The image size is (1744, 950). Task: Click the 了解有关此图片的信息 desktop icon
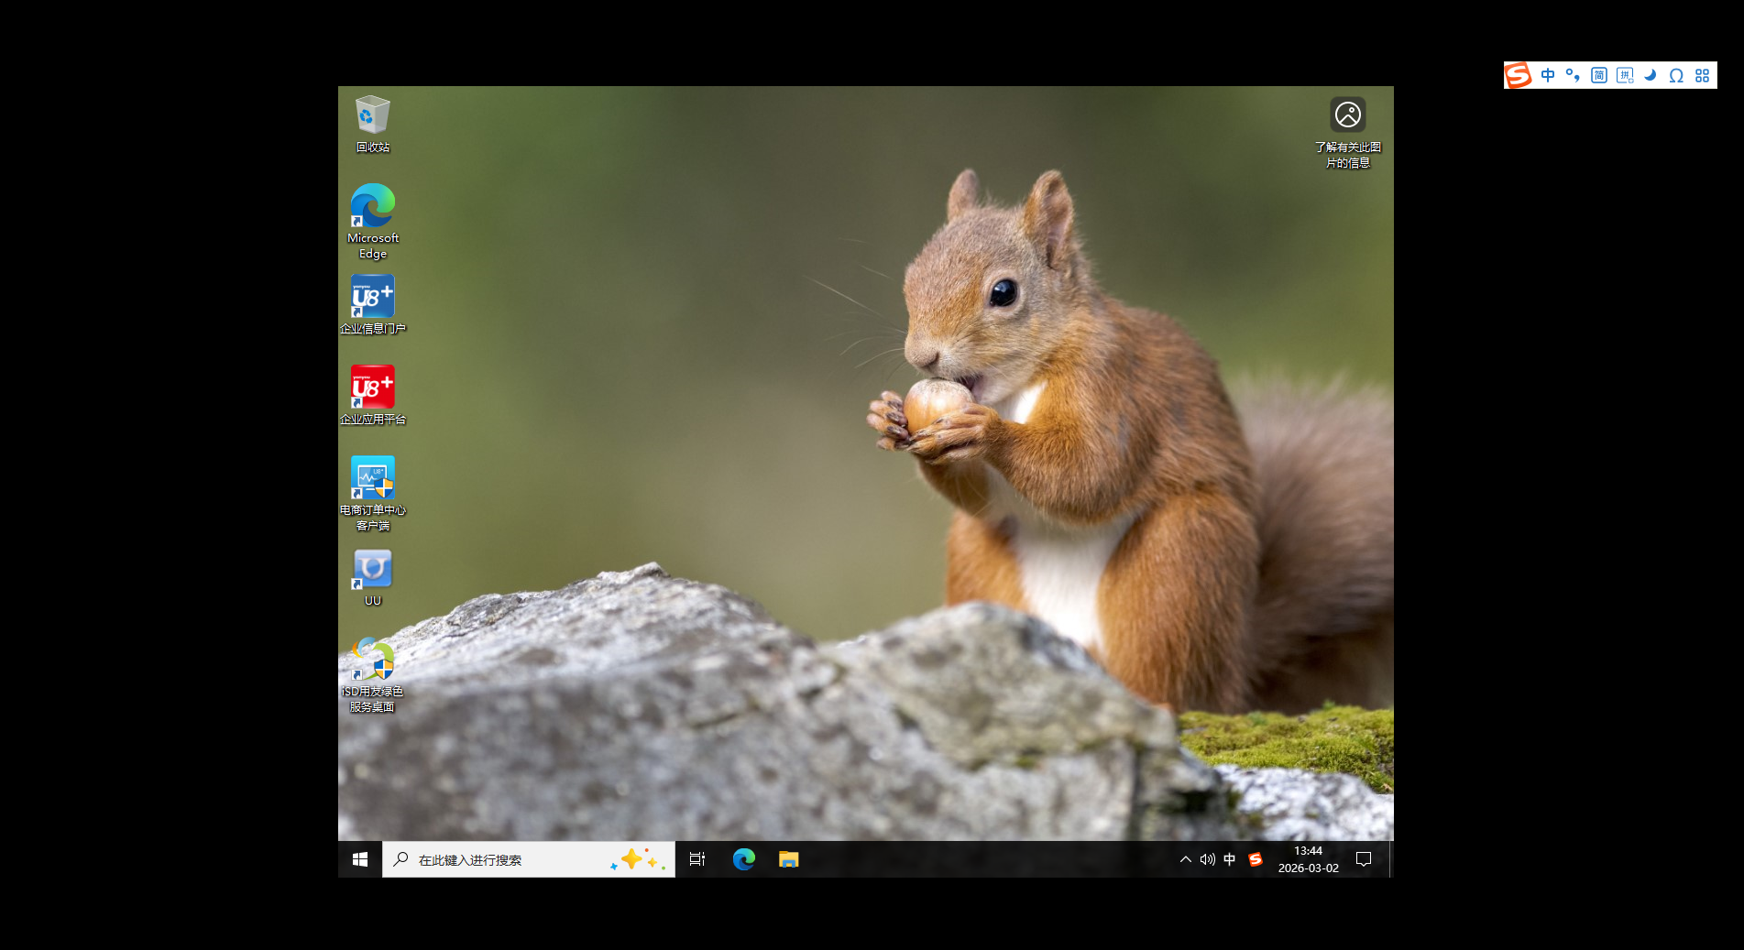1348,133
